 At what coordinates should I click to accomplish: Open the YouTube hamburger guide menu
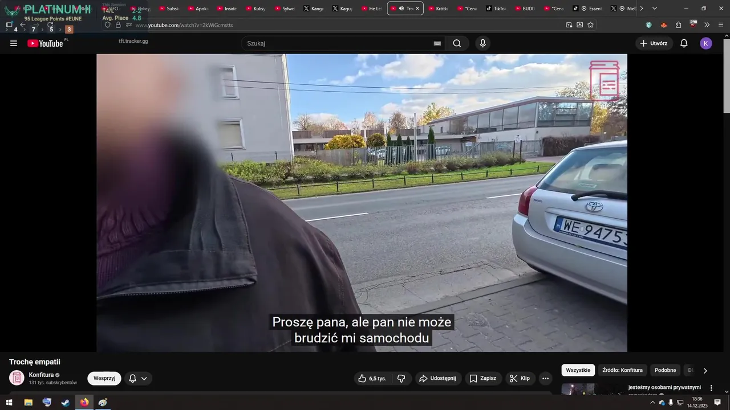[x=14, y=43]
